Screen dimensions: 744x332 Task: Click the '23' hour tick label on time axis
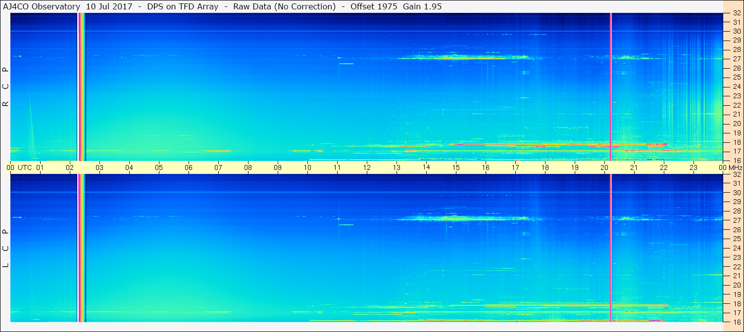coord(694,167)
